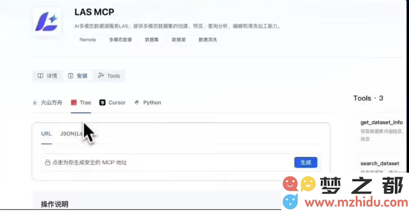The width and height of the screenshot is (409, 211).
Task: Click the 多模态数据 tag
Action: pos(120,39)
